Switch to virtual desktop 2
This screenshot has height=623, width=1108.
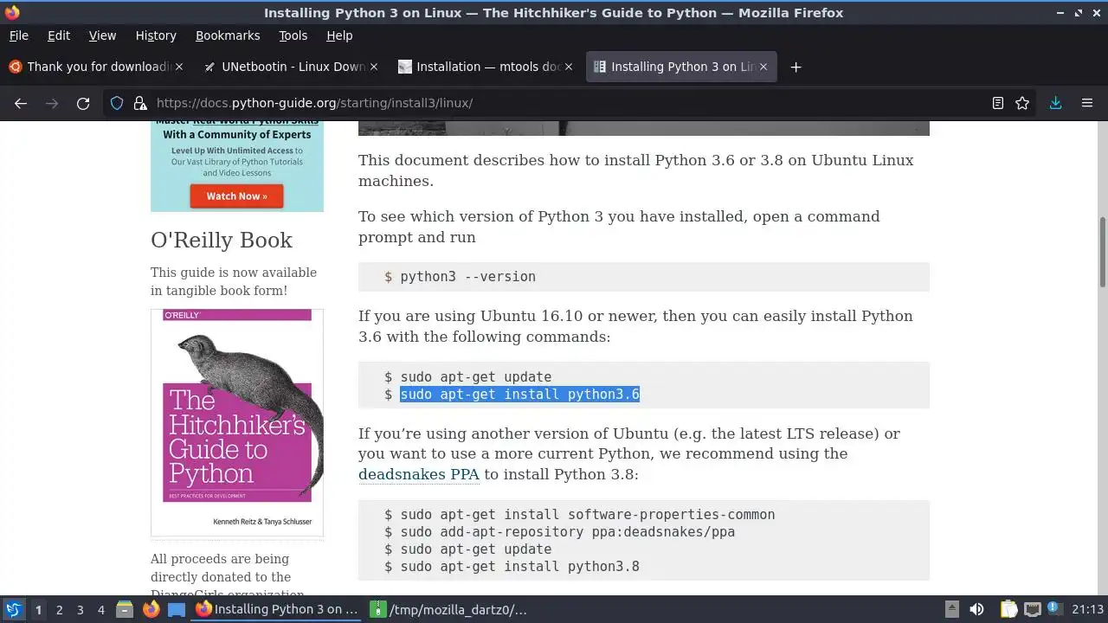pos(59,609)
